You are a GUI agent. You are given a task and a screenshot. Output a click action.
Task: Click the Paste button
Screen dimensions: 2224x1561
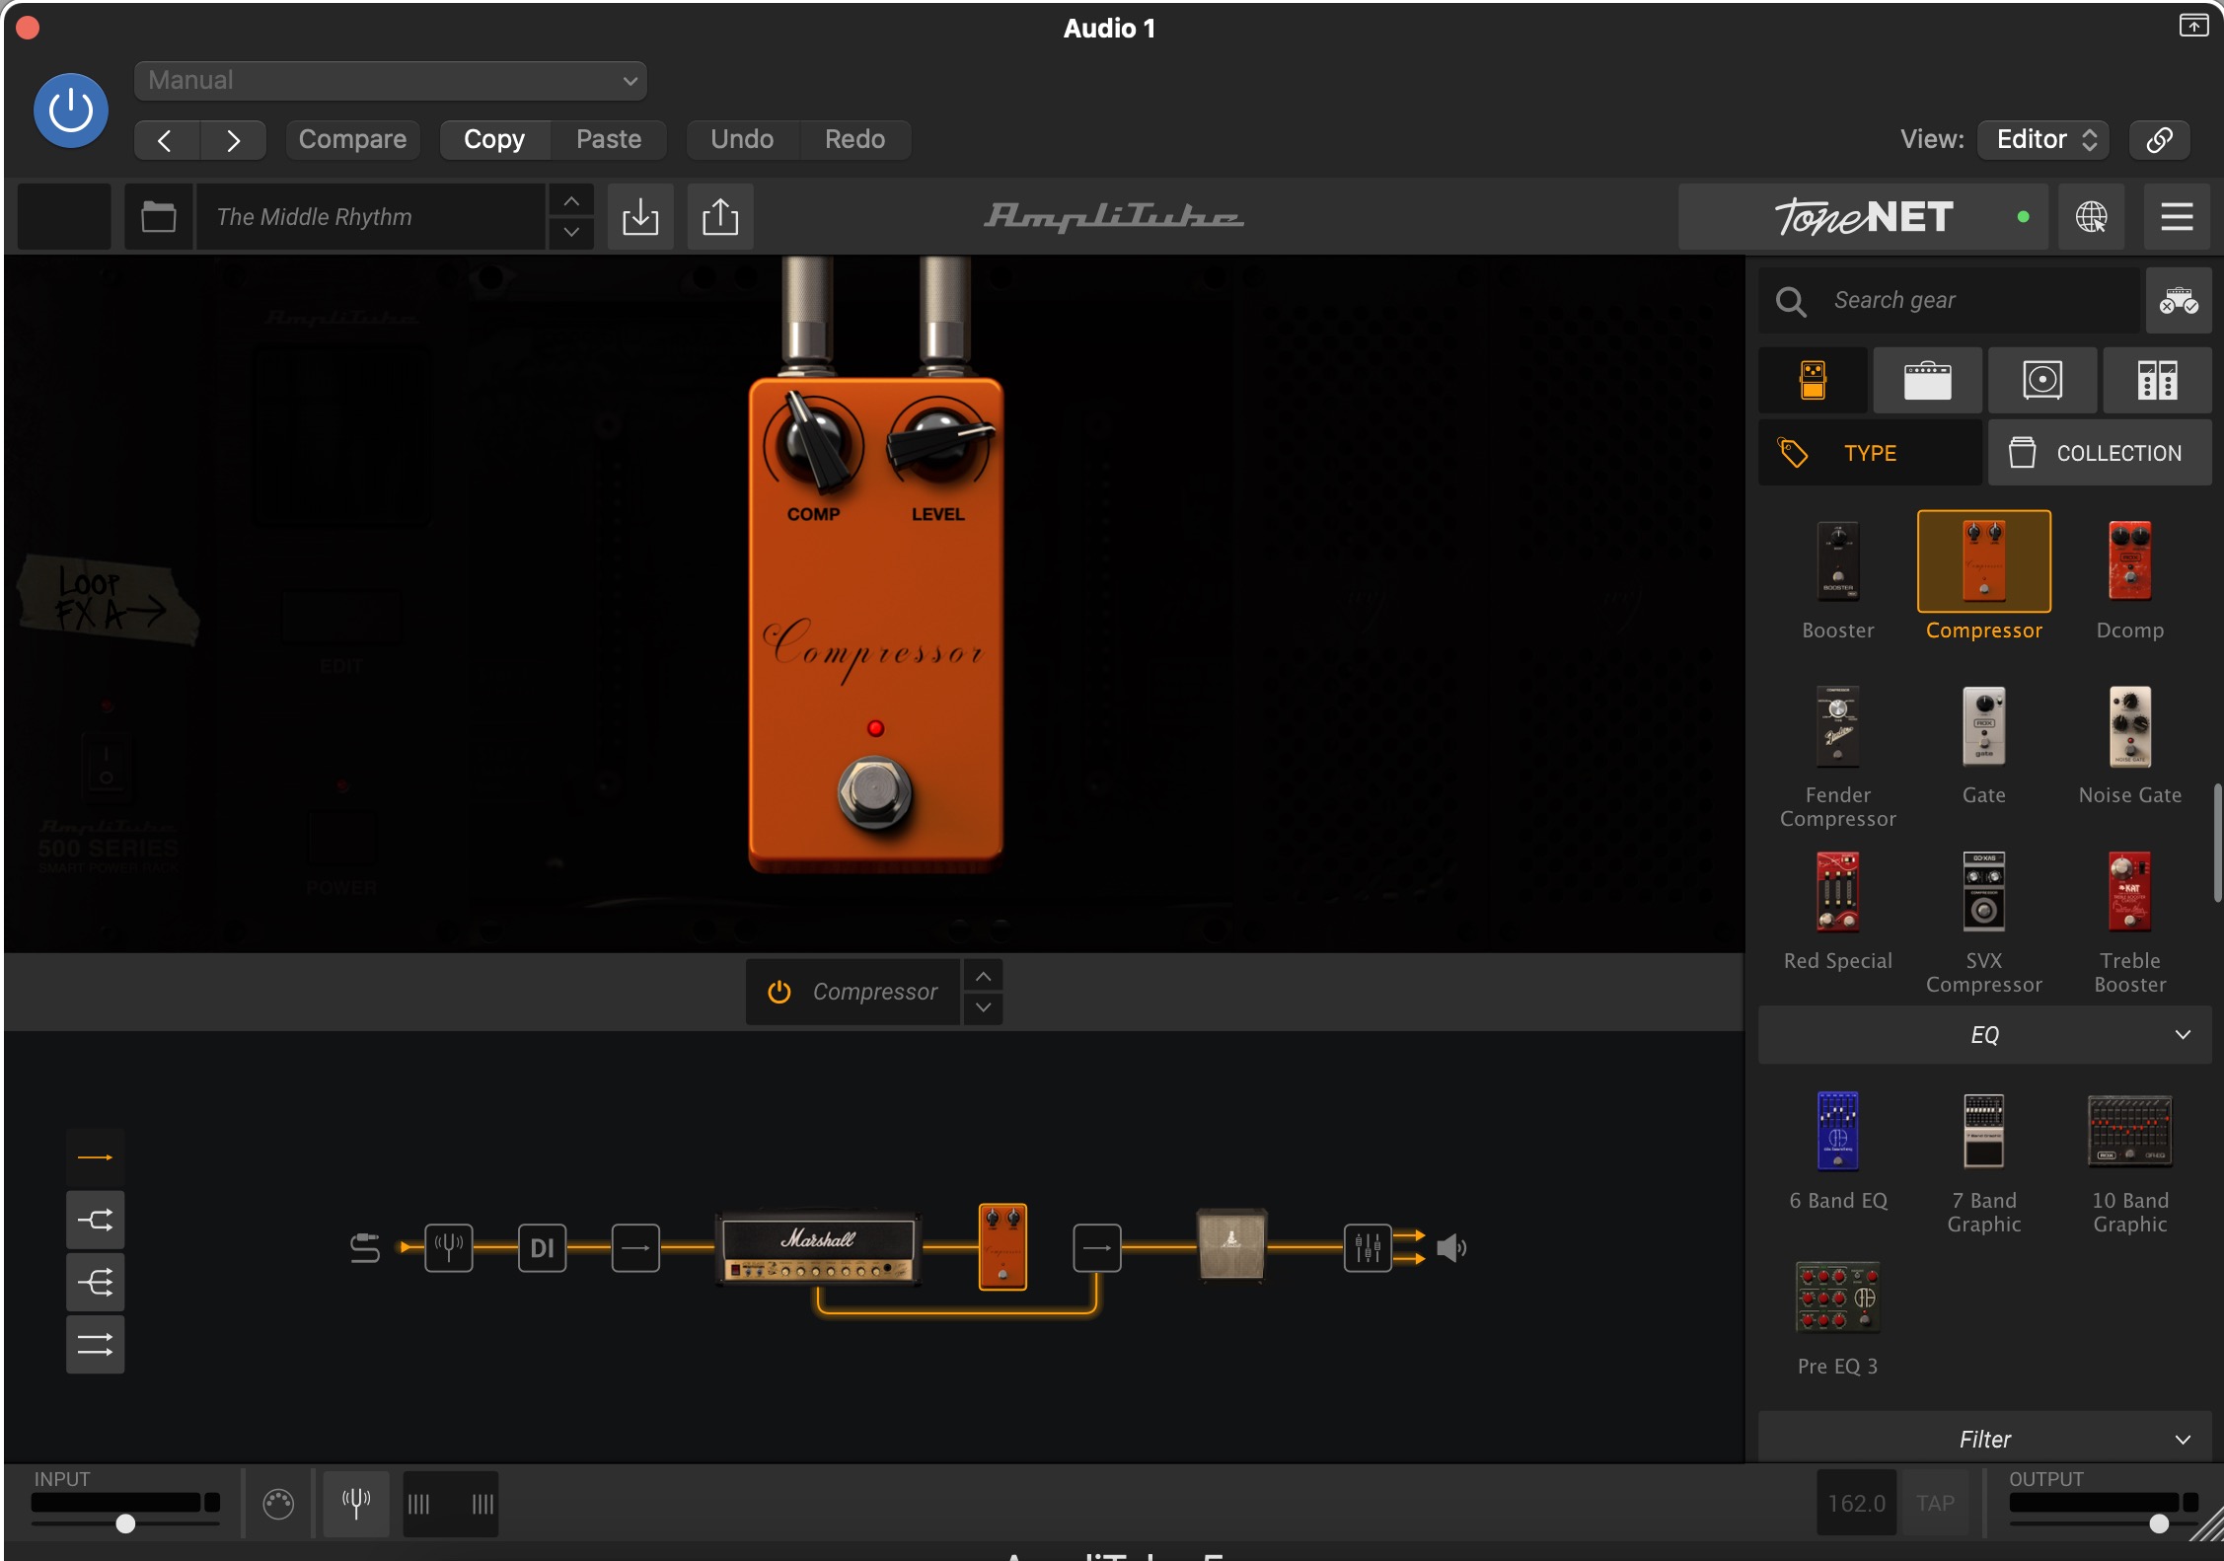pyautogui.click(x=609, y=139)
